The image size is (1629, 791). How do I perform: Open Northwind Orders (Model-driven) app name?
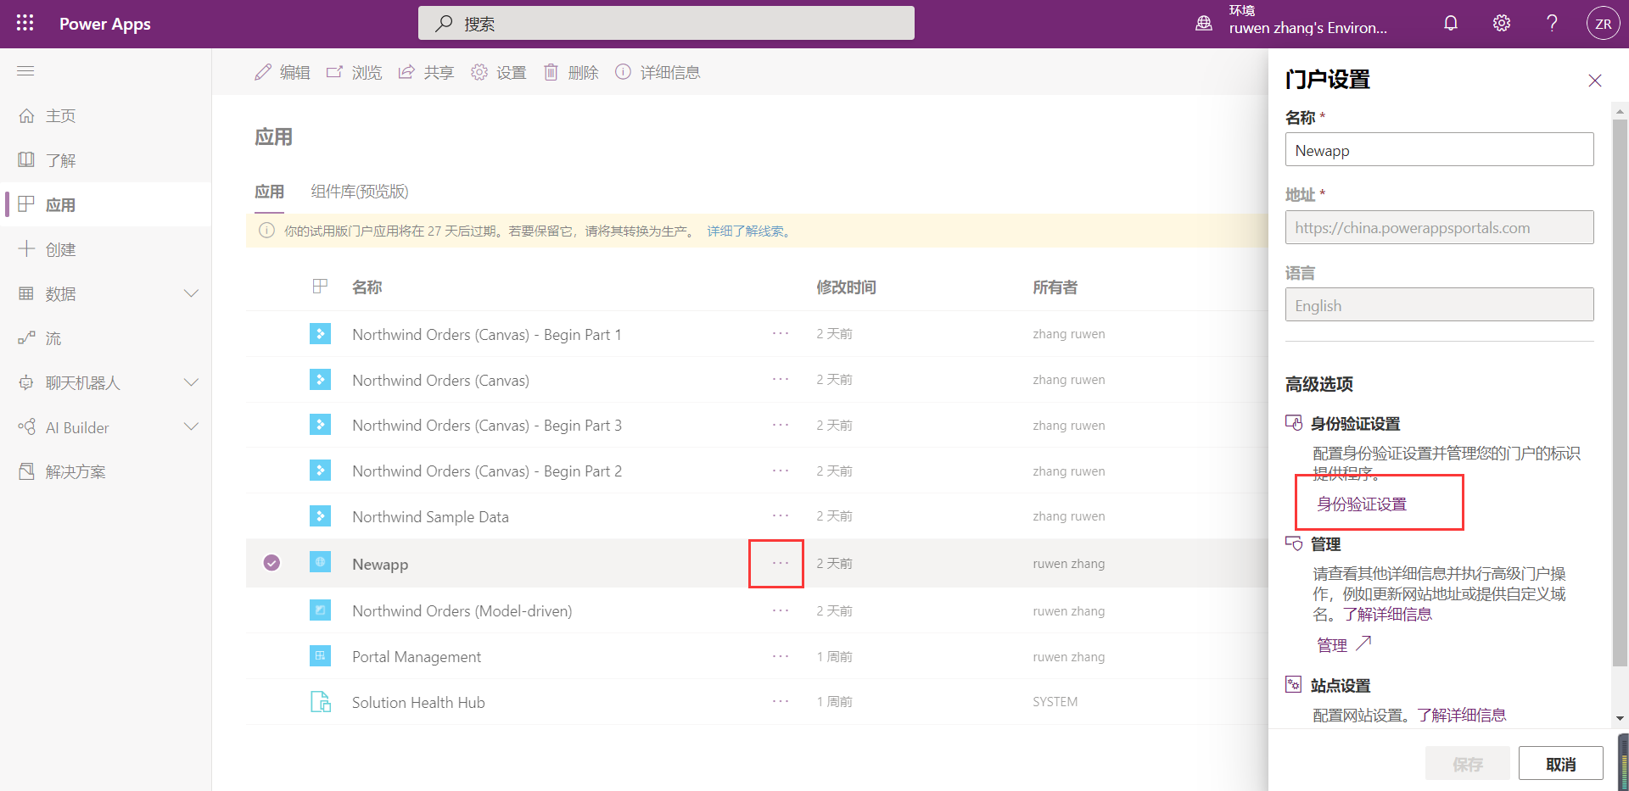[462, 611]
